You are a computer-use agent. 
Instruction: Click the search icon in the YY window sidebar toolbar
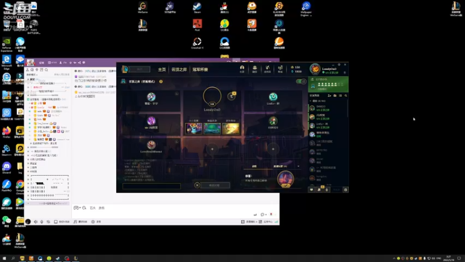(46, 70)
